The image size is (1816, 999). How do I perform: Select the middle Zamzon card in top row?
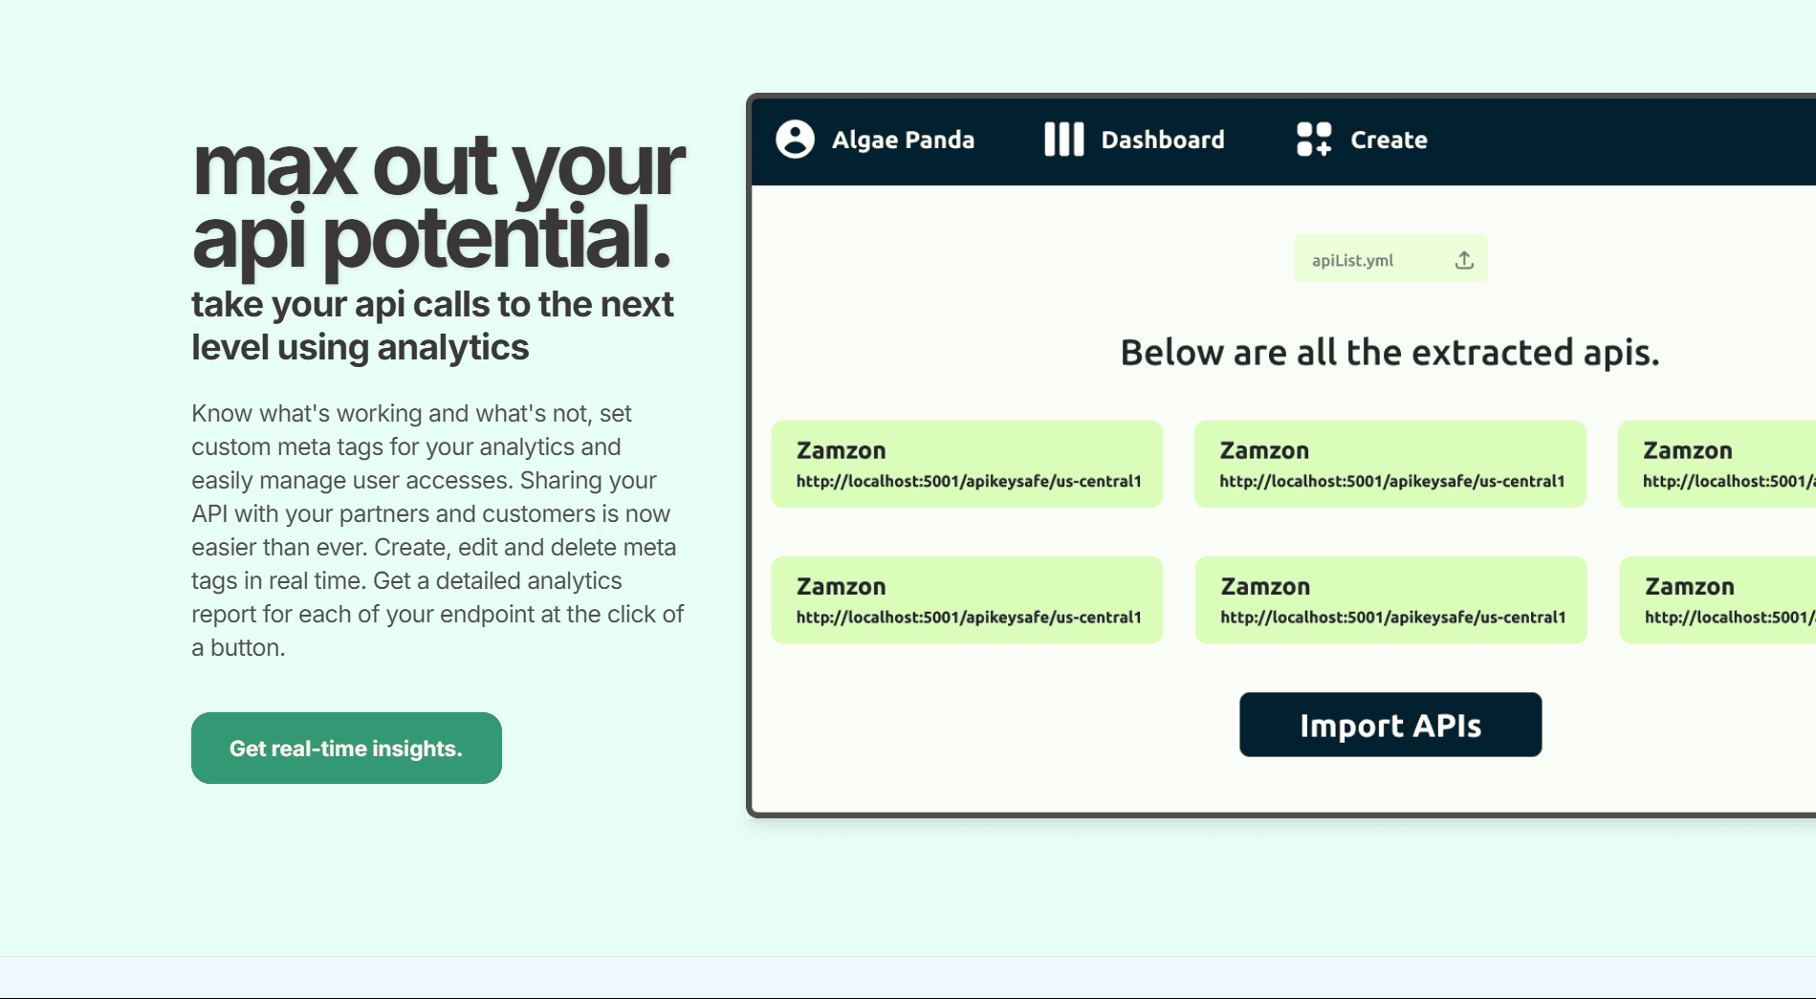click(1390, 464)
